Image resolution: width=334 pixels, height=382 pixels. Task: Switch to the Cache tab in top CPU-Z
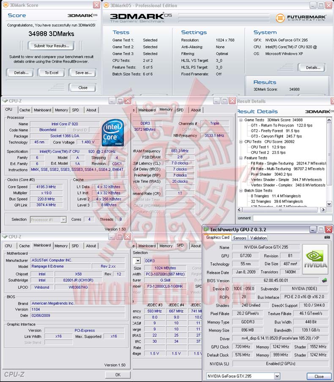[x=25, y=110]
